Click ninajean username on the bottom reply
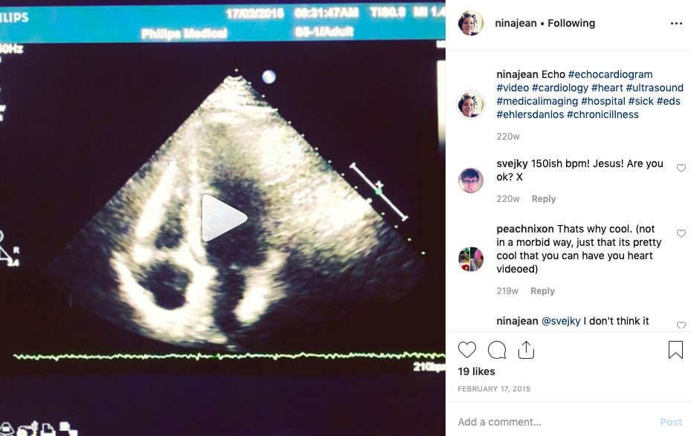The height and width of the screenshot is (436, 691). [x=518, y=321]
